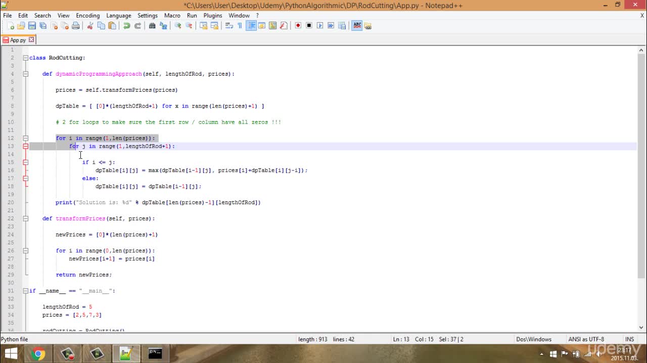Click the last toolbar icon after ABC
Viewport: 647px width, 363px height.
pyautogui.click(x=368, y=26)
